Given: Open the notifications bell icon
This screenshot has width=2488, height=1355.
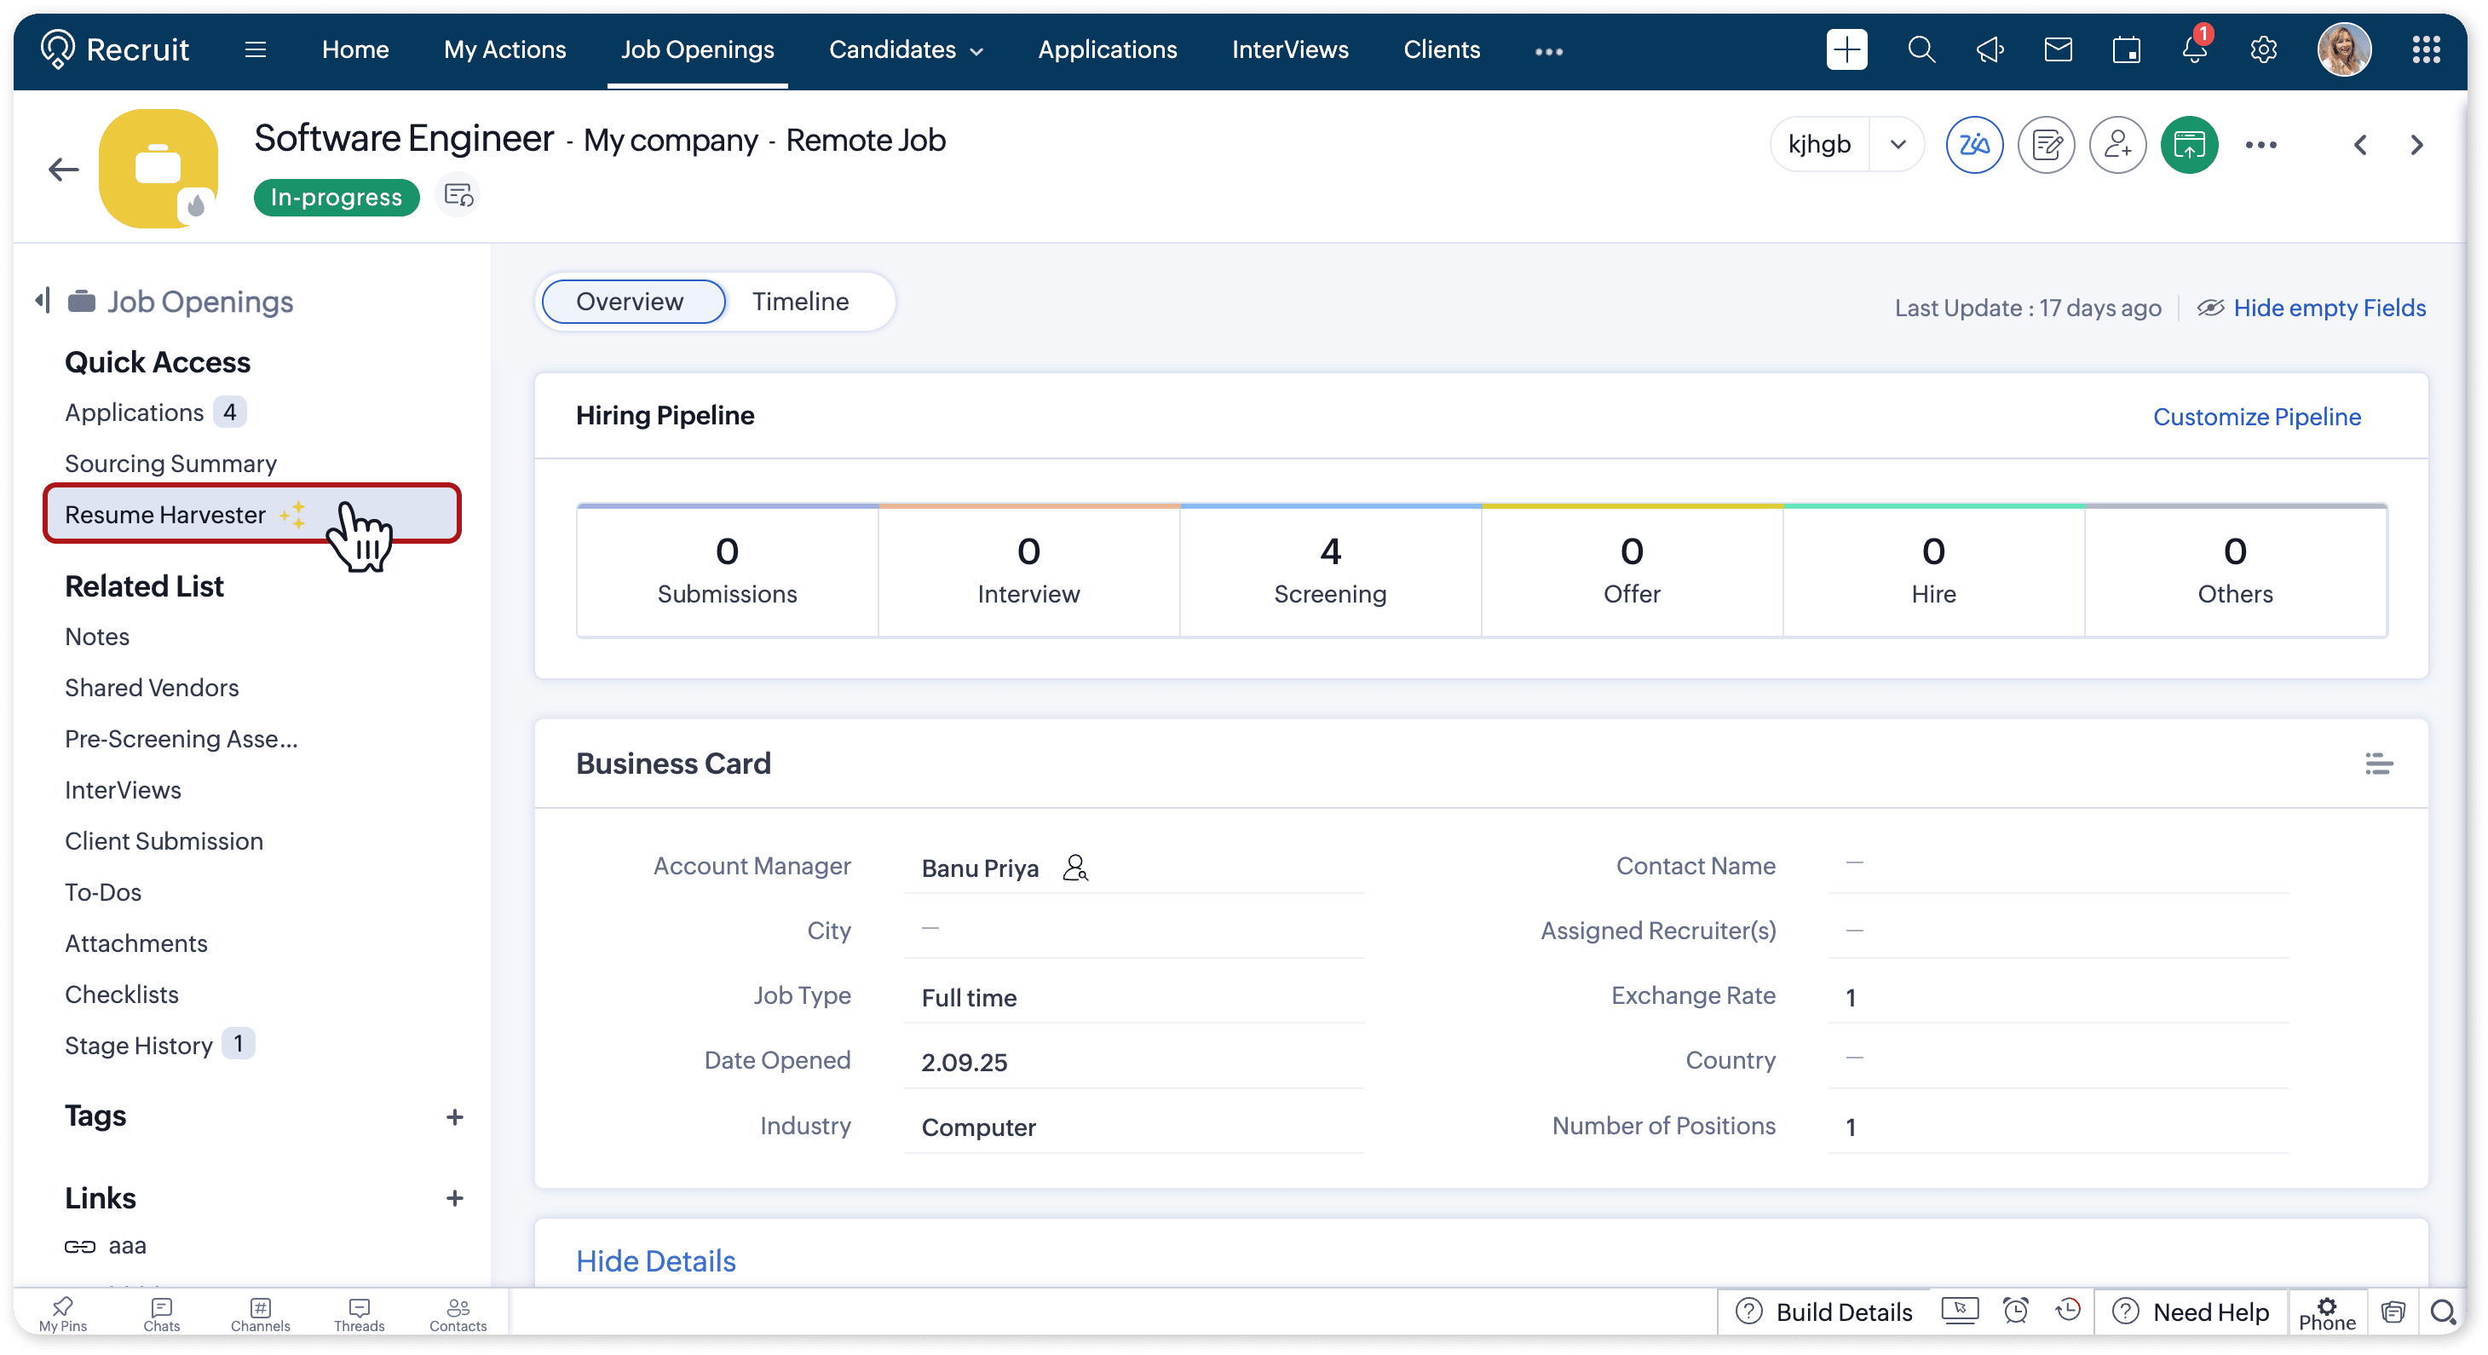Looking at the screenshot, I should [2193, 50].
